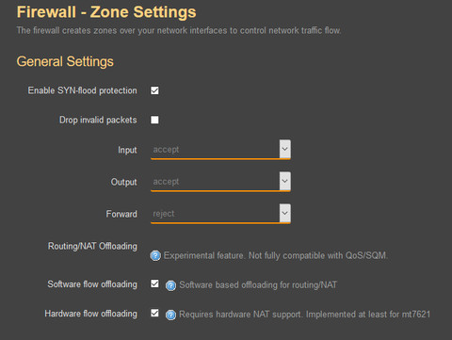Expand the Forward policy dropdown arrow

(285, 213)
